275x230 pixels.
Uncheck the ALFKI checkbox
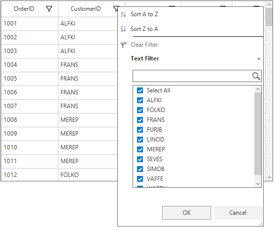pyautogui.click(x=140, y=100)
